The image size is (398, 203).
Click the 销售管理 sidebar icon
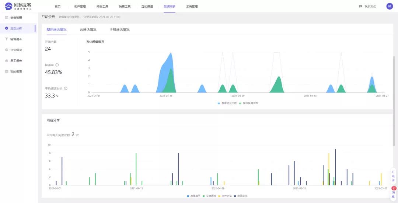[x=7, y=17]
